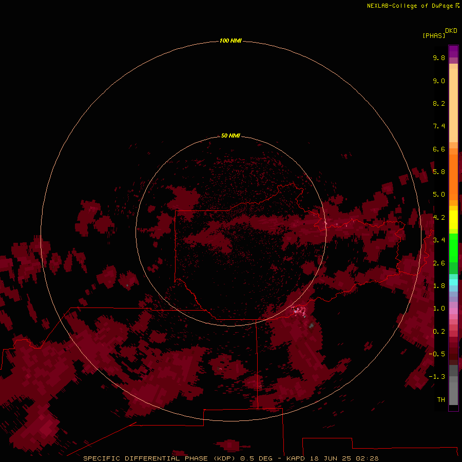The height and width of the screenshot is (462, 462).
Task: Click the -0.5 scale value
Action: pyautogui.click(x=437, y=354)
